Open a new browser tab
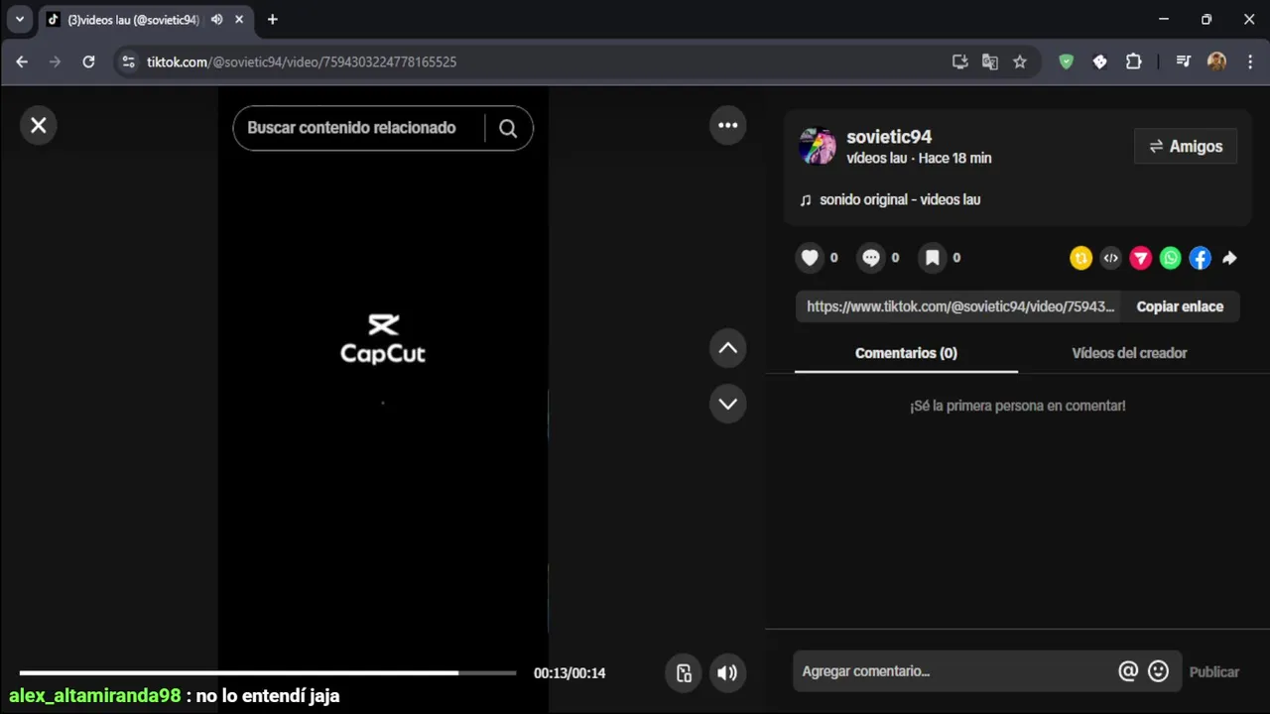 coord(273,19)
